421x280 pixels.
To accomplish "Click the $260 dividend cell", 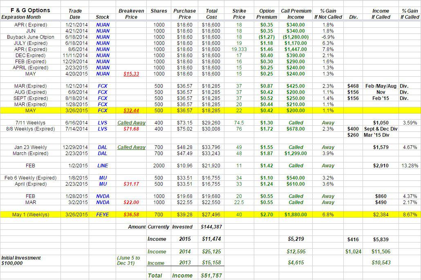I will point(353,135).
